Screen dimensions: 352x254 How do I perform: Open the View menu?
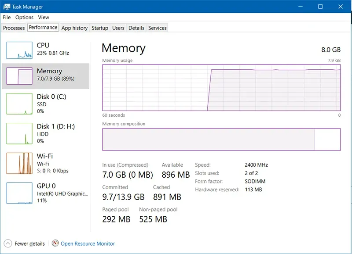pos(44,18)
